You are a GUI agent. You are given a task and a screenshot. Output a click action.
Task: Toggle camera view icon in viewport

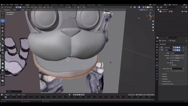tap(153, 27)
